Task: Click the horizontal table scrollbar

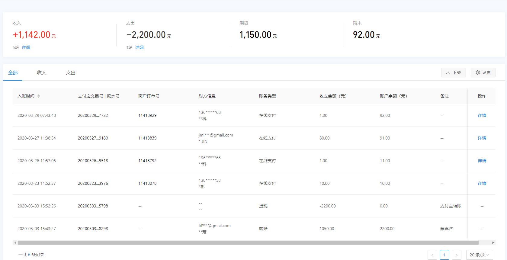Action: pos(248,242)
